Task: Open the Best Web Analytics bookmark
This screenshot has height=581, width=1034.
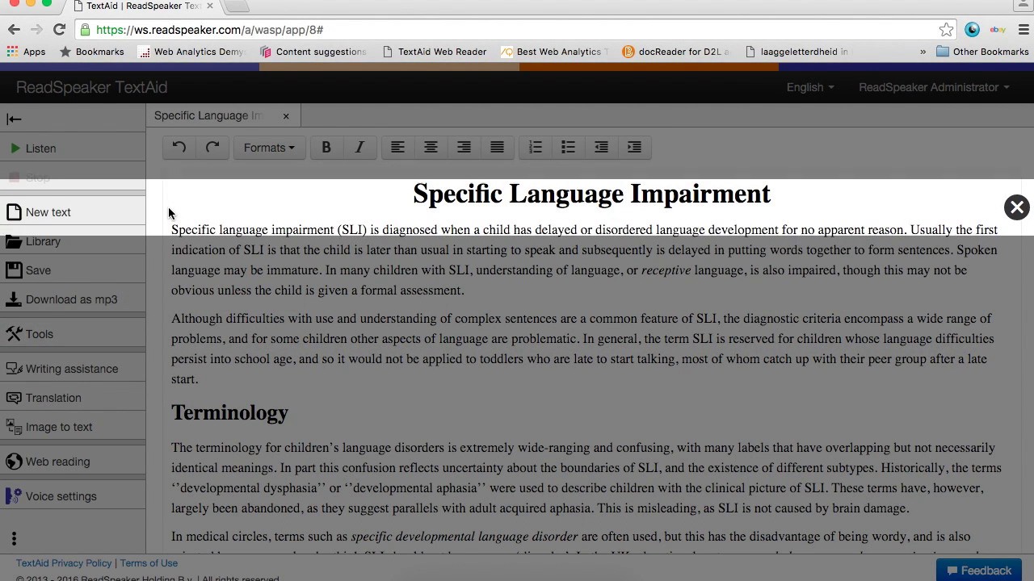Action: click(554, 52)
